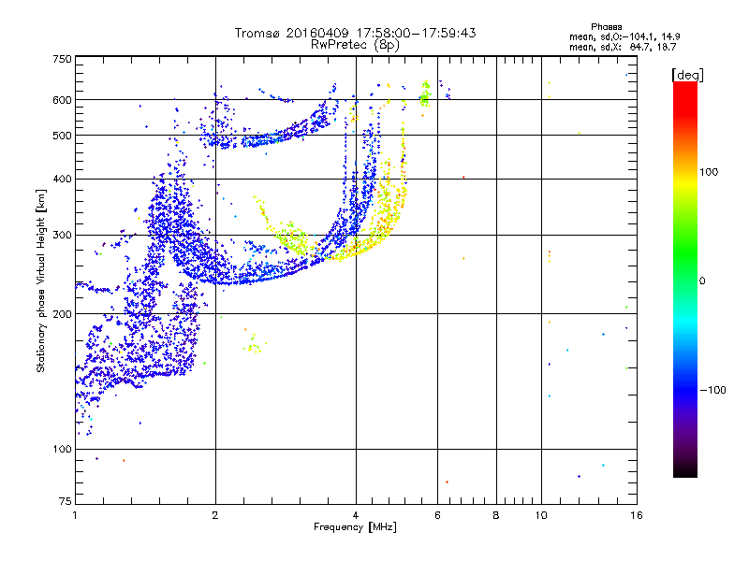Click the colorbar tick label '100'
This screenshot has width=749, height=561.
pos(709,172)
